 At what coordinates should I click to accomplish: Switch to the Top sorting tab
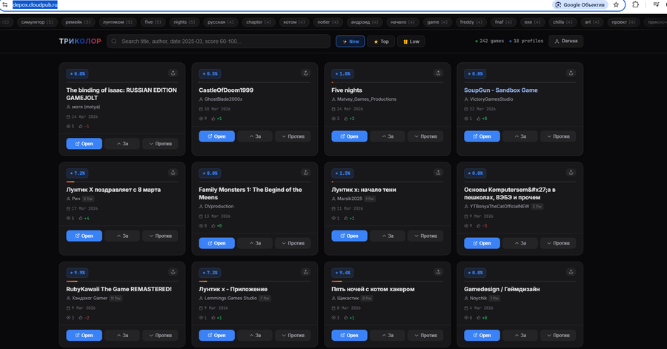tap(381, 41)
